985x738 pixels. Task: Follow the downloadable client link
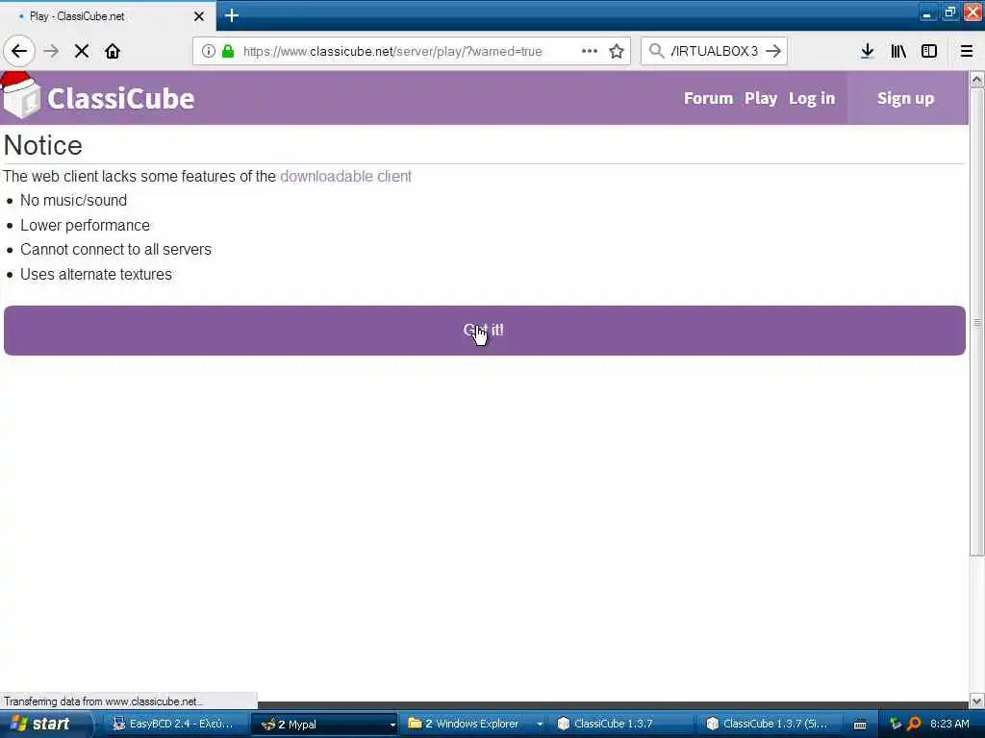click(x=345, y=177)
